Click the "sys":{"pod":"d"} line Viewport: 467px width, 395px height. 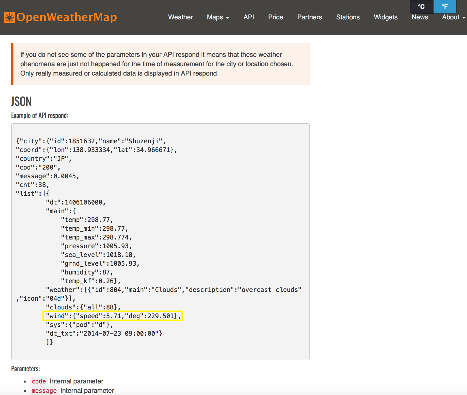[x=79, y=325]
